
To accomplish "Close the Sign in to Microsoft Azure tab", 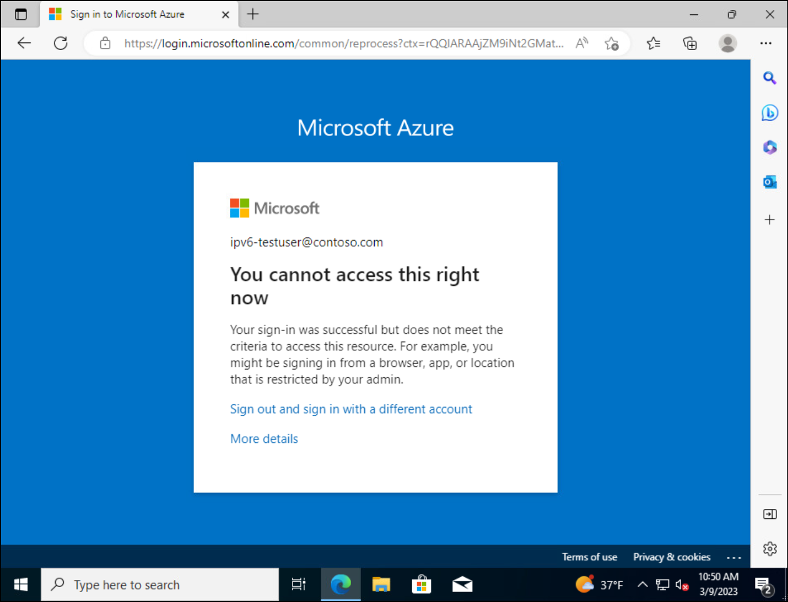I will (225, 15).
